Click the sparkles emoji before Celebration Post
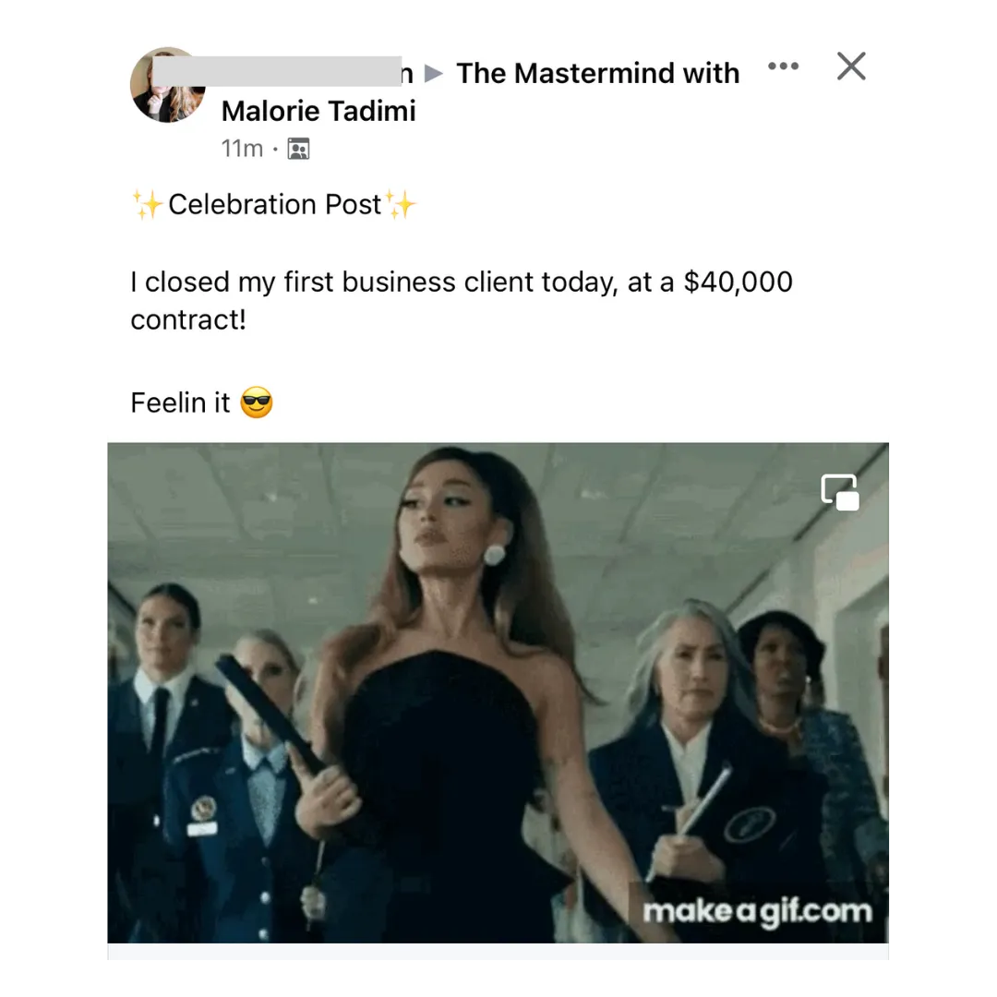This screenshot has height=997, width=997. pos(148,204)
